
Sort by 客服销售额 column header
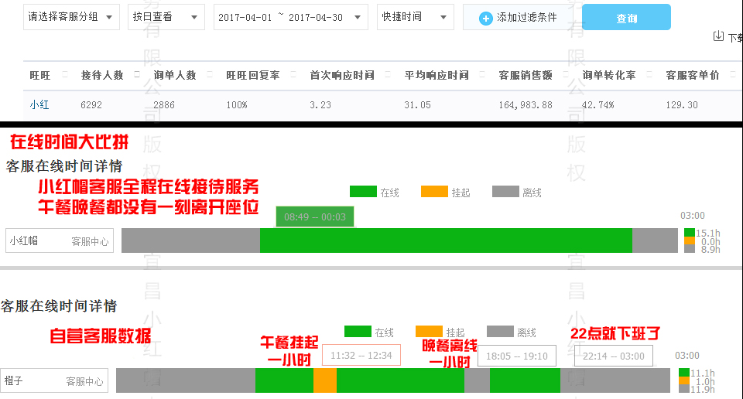click(x=525, y=75)
